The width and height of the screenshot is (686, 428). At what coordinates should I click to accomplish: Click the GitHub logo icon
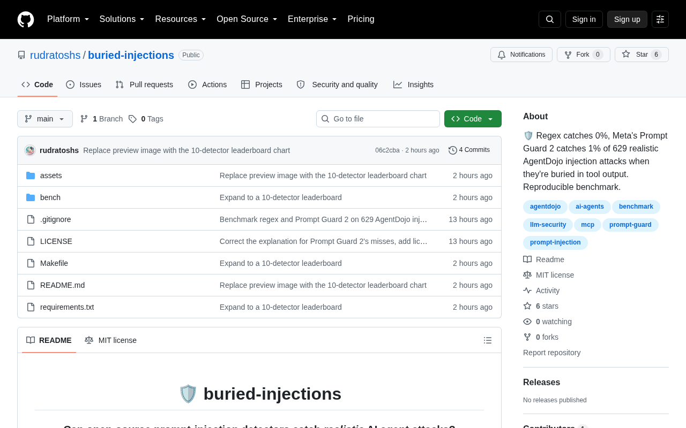26,19
